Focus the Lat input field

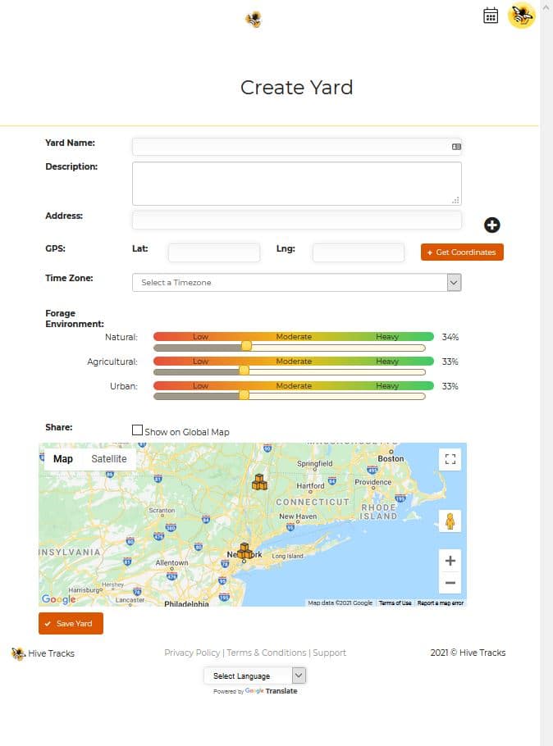click(x=214, y=252)
